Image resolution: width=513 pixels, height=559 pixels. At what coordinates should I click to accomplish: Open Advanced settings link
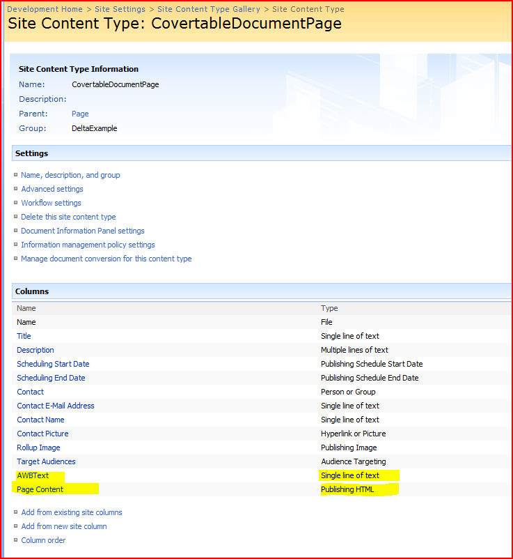[52, 189]
